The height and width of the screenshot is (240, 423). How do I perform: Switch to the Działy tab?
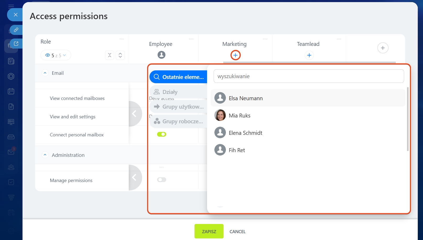tap(179, 92)
